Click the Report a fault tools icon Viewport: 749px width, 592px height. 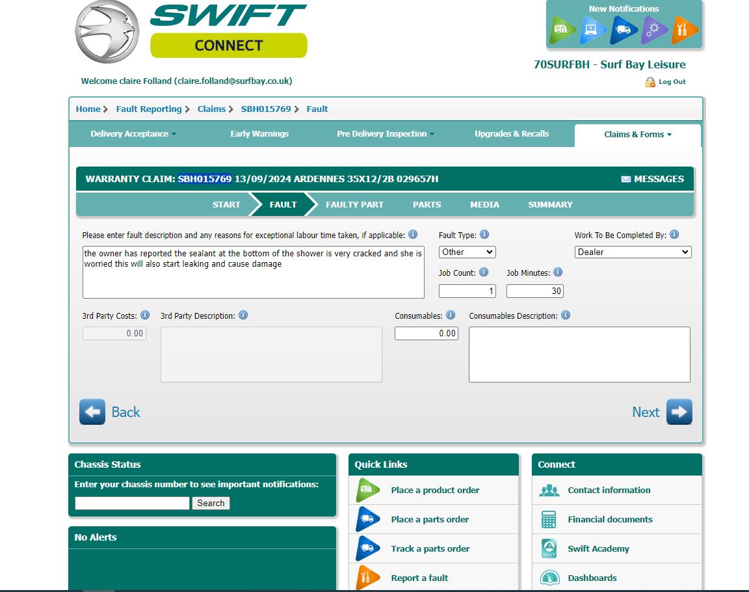[367, 578]
